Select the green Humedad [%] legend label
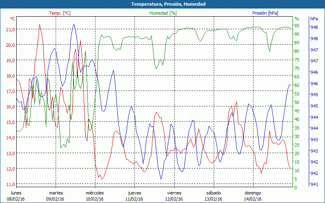The height and width of the screenshot is (203, 325). (163, 13)
